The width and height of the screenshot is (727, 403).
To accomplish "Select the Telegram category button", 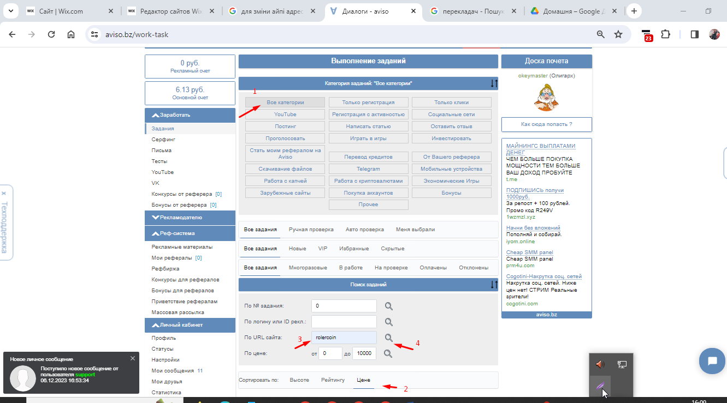I will 368,169.
